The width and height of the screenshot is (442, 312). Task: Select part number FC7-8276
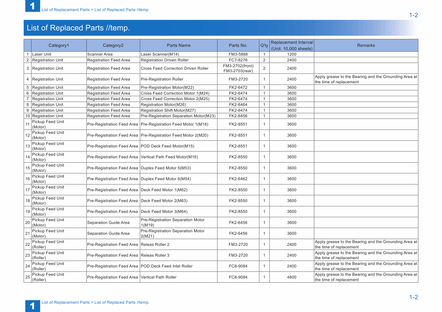tap(238, 60)
